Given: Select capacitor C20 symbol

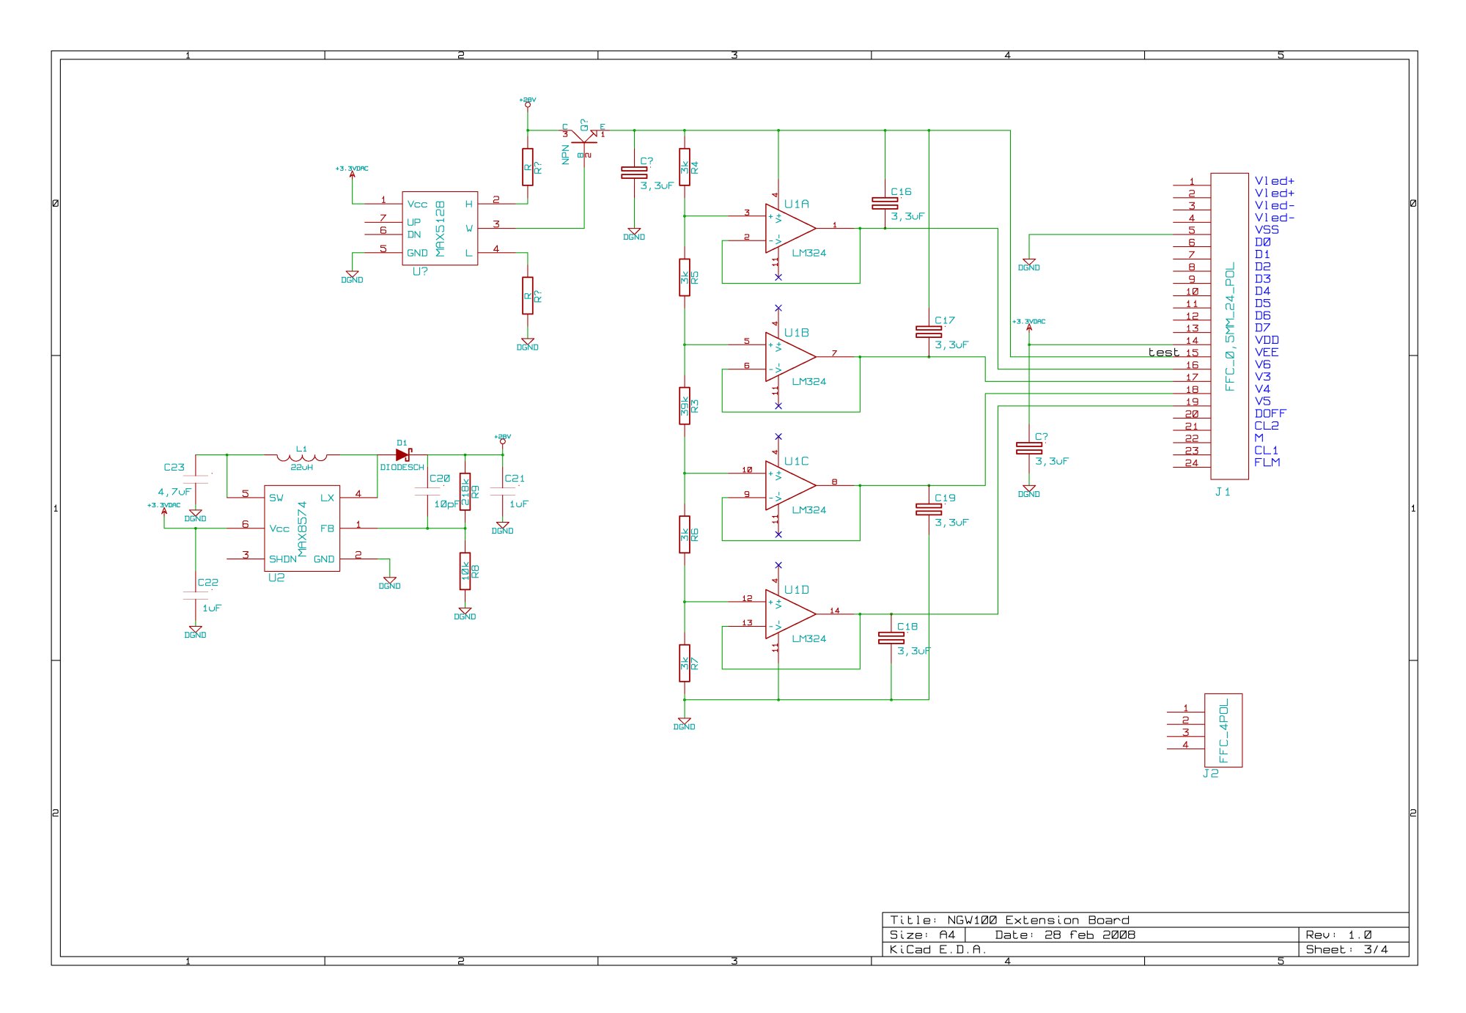Looking at the screenshot, I should tap(427, 492).
